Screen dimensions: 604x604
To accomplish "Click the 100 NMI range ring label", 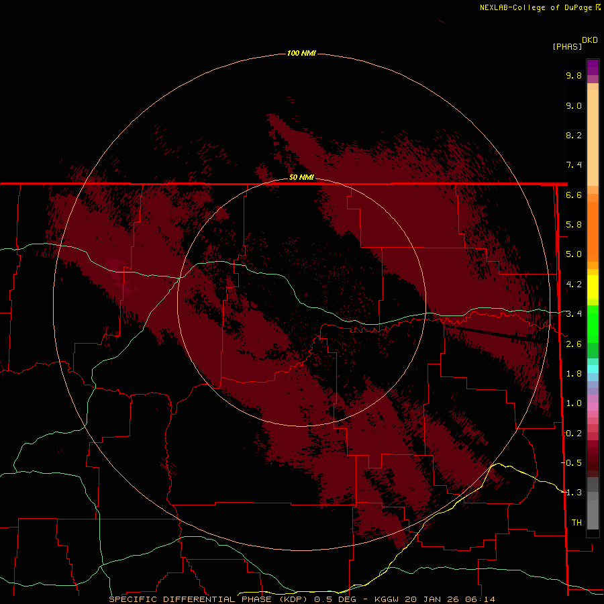I will pyautogui.click(x=301, y=53).
